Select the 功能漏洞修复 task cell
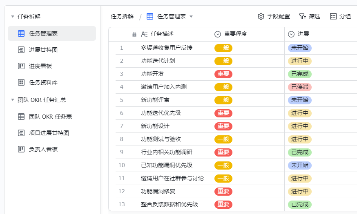357x214 pixels. pyautogui.click(x=163, y=191)
